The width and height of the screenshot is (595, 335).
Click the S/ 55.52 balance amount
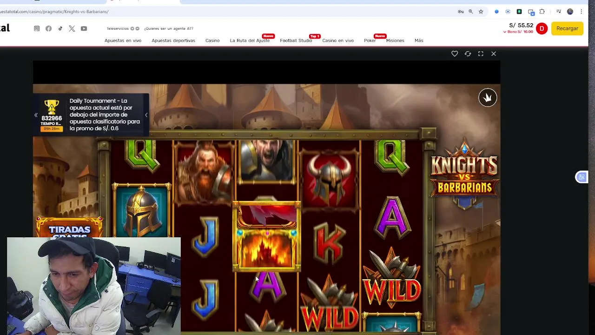(x=521, y=26)
